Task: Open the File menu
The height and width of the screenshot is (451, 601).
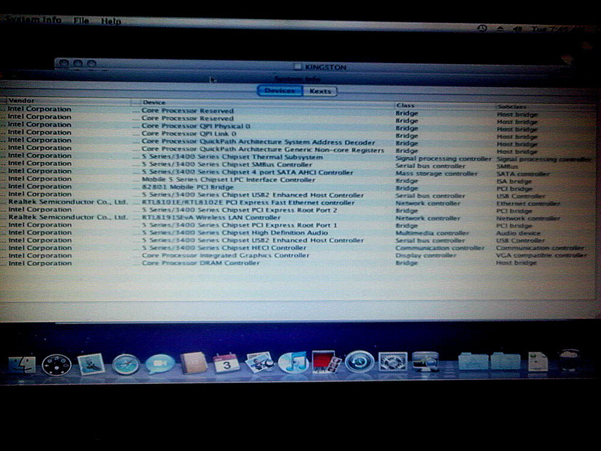Action: (x=81, y=20)
